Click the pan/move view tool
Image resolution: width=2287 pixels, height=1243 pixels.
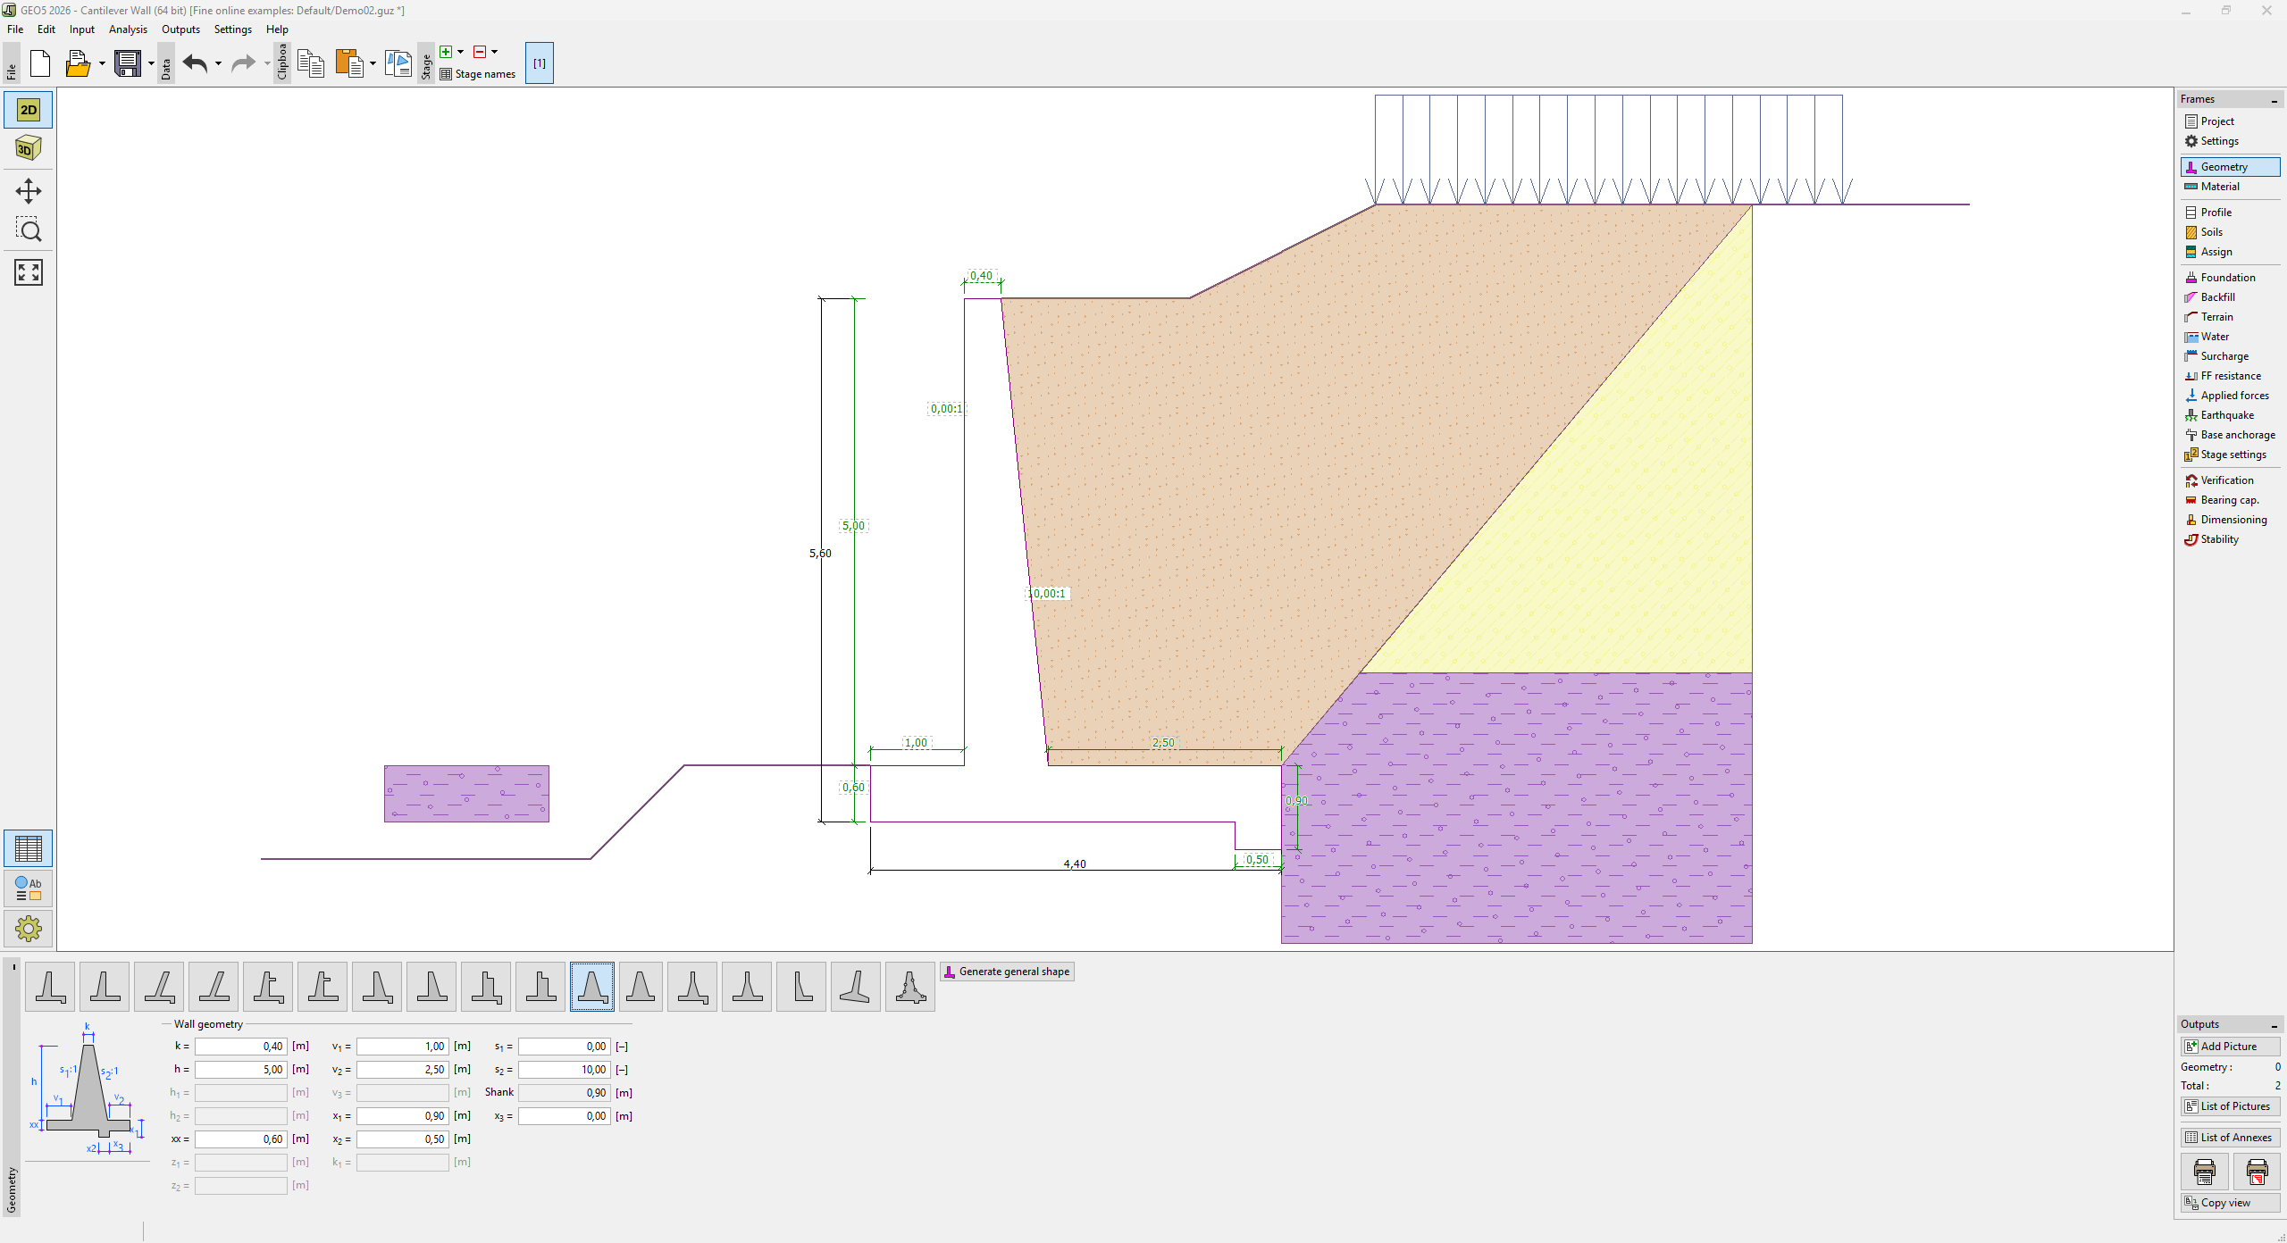tap(28, 191)
